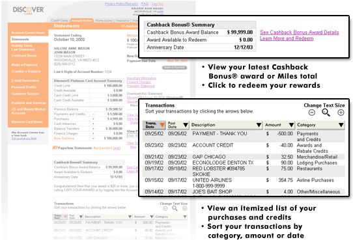Click the Finance Charges link
This screenshot has width=353, height=240.
coord(139,82)
